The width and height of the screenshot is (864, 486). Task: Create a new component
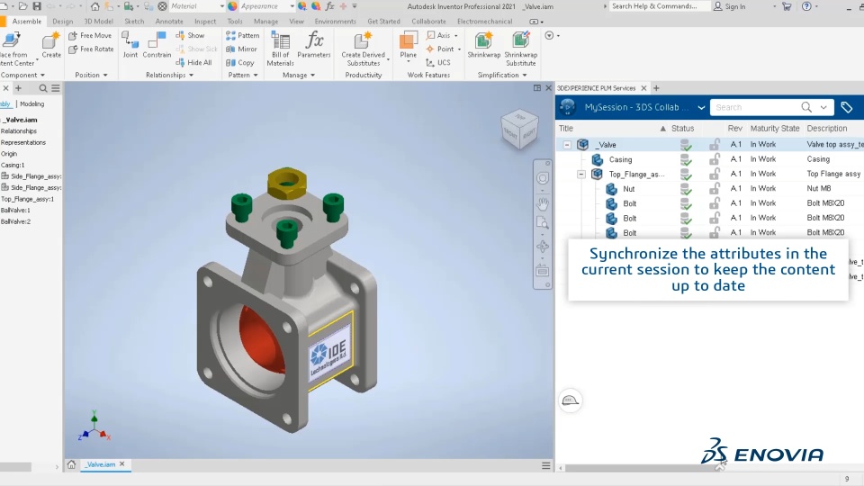50,44
